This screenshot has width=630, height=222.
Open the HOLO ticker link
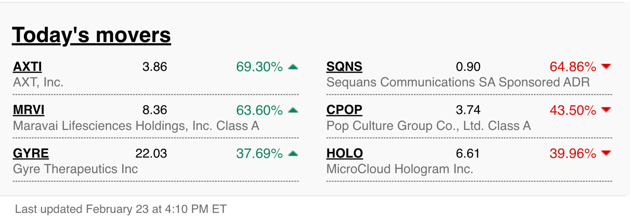pos(345,154)
